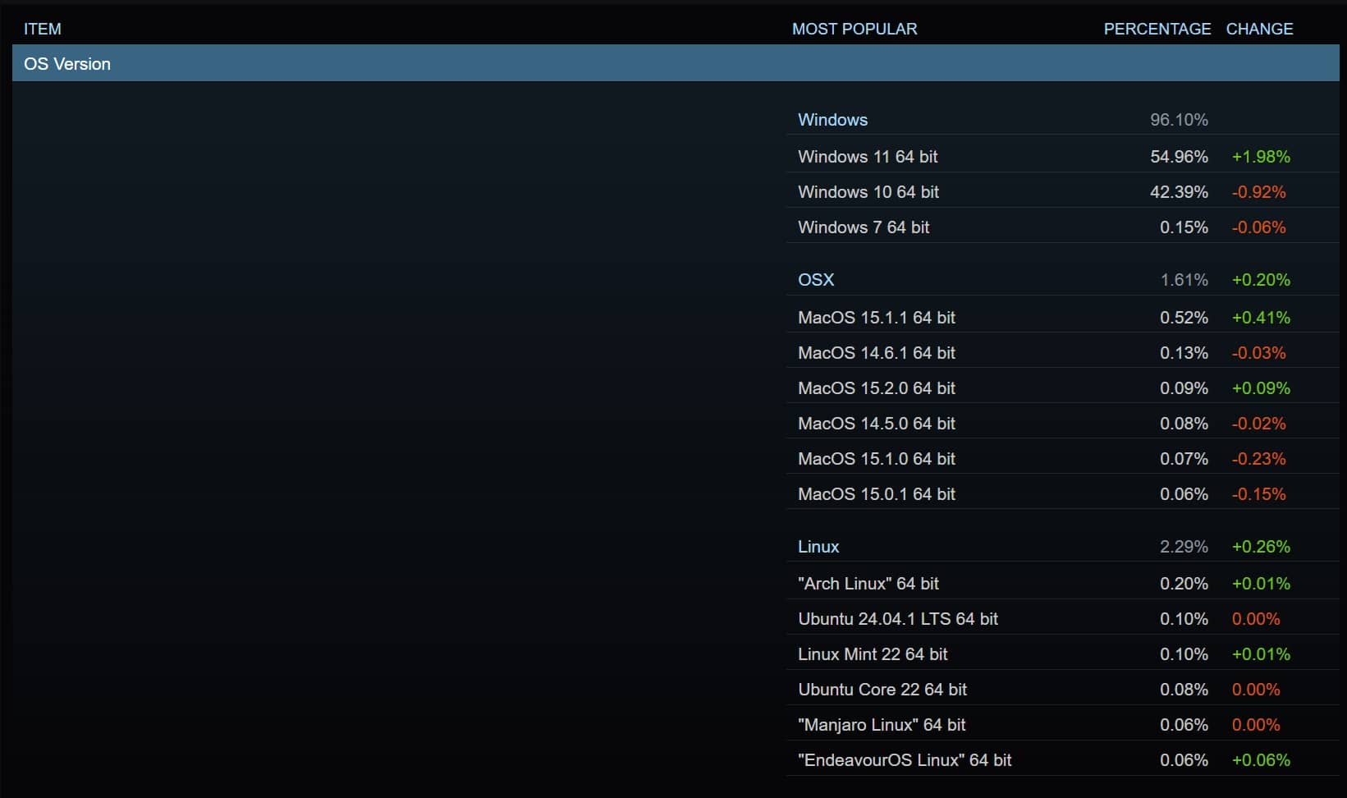Click the PERCENTAGE column header
The width and height of the screenshot is (1347, 798).
(x=1157, y=29)
